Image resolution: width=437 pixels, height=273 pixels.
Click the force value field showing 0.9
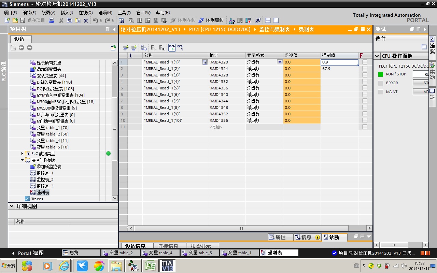[x=339, y=62]
